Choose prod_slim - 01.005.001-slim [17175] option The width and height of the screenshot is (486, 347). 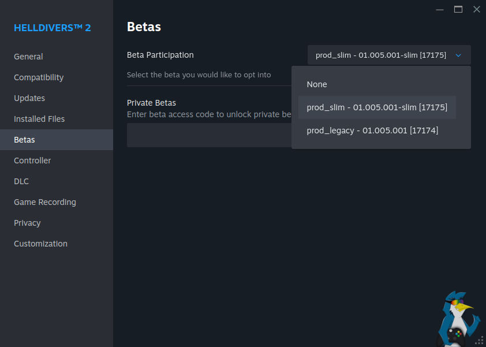pos(377,107)
